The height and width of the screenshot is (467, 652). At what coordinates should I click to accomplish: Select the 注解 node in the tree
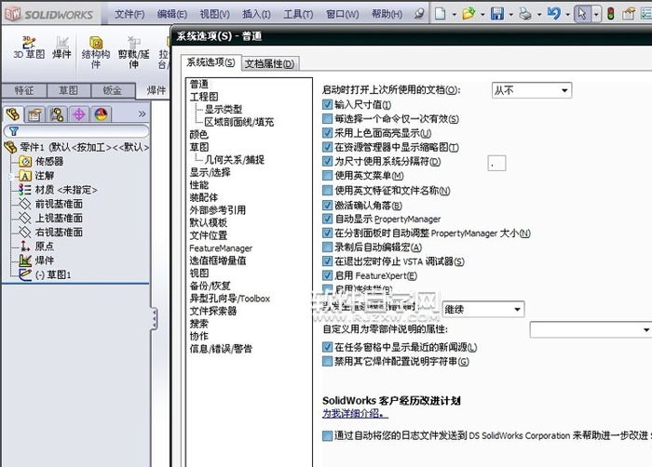click(x=44, y=175)
